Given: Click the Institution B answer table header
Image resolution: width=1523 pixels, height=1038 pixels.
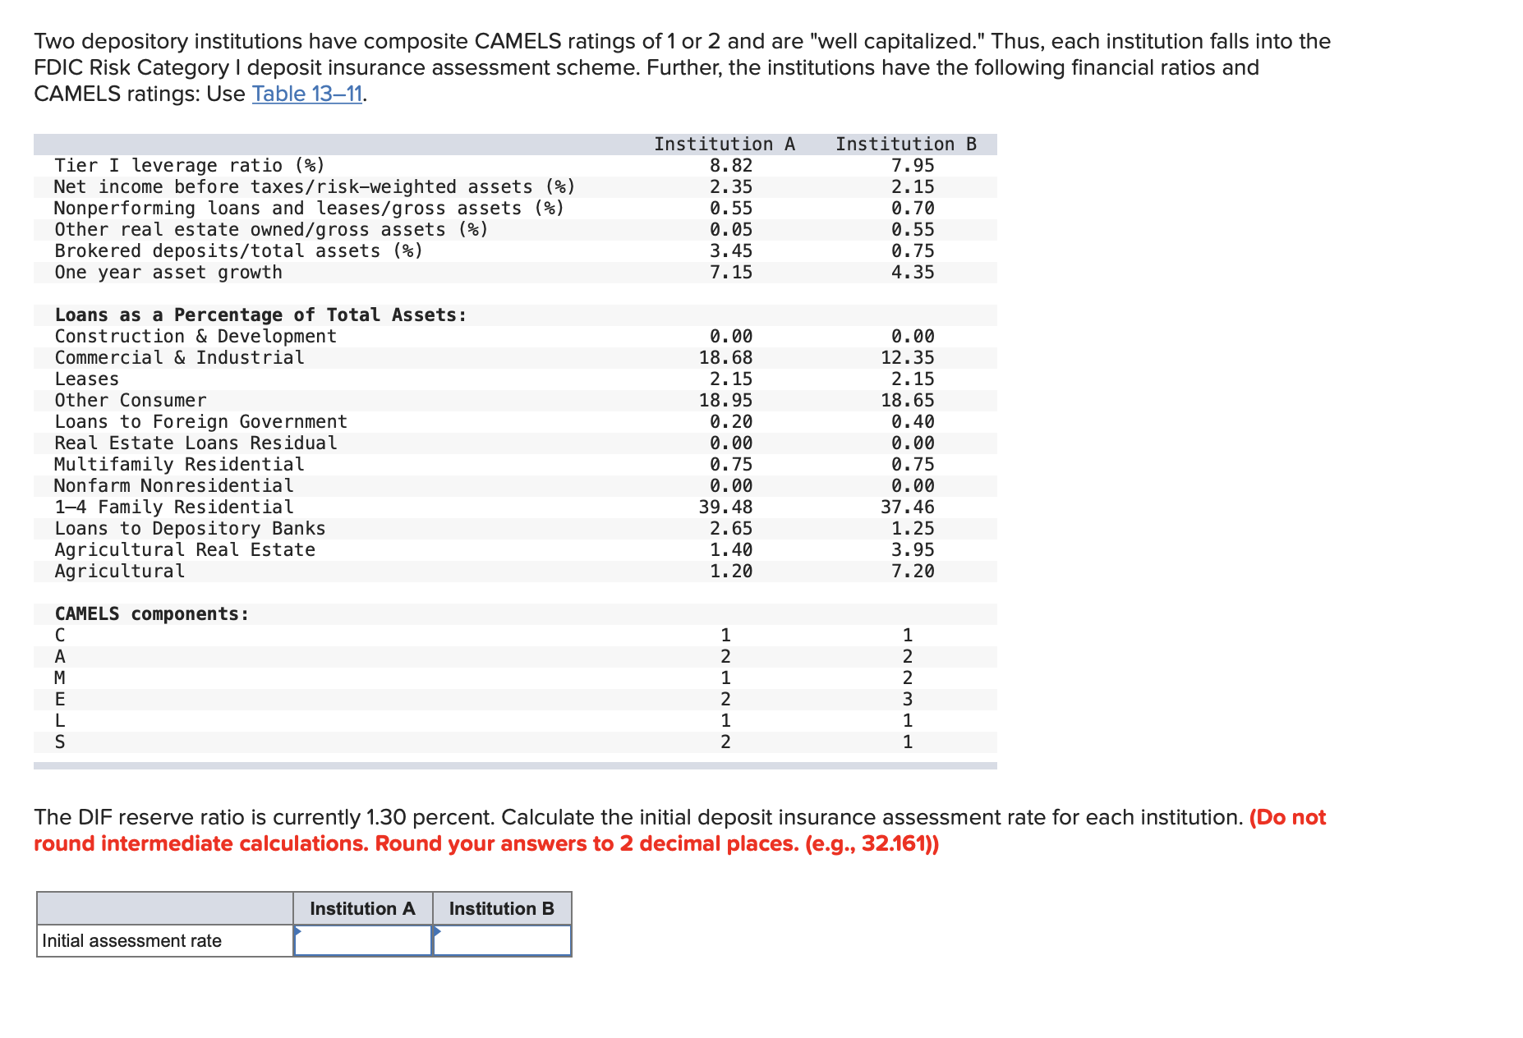Looking at the screenshot, I should (502, 908).
